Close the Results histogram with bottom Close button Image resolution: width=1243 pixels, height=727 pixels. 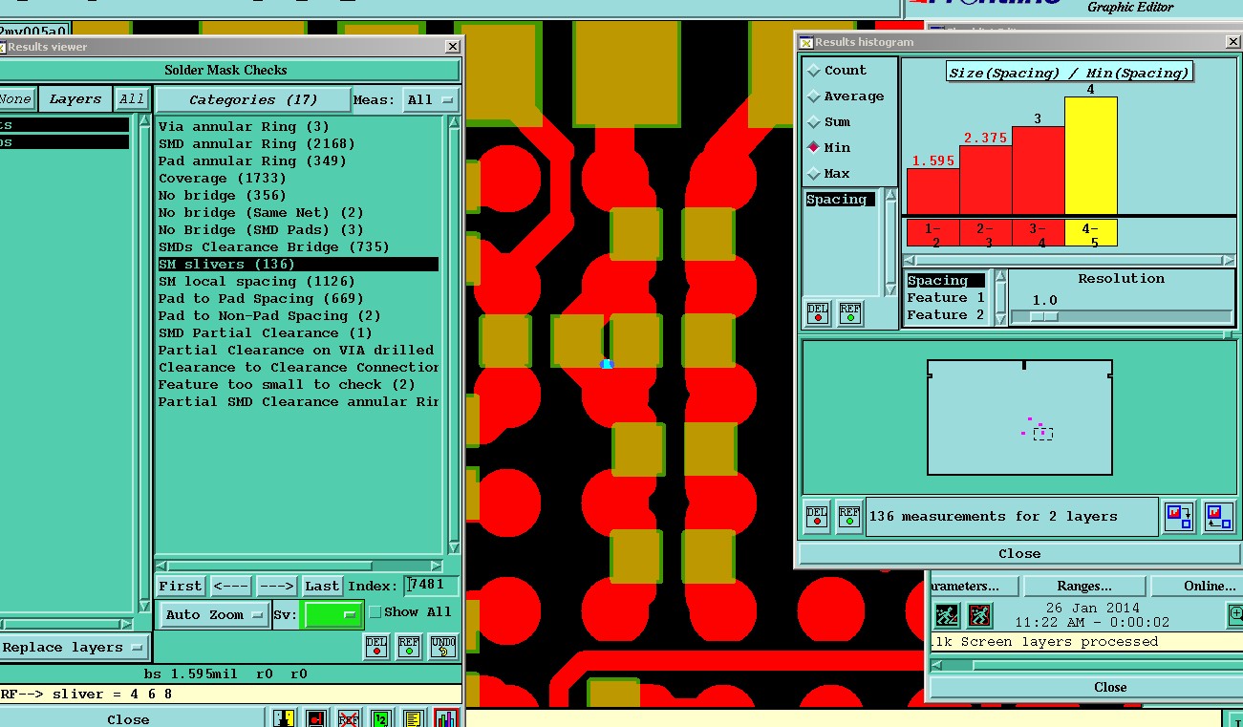(1018, 554)
